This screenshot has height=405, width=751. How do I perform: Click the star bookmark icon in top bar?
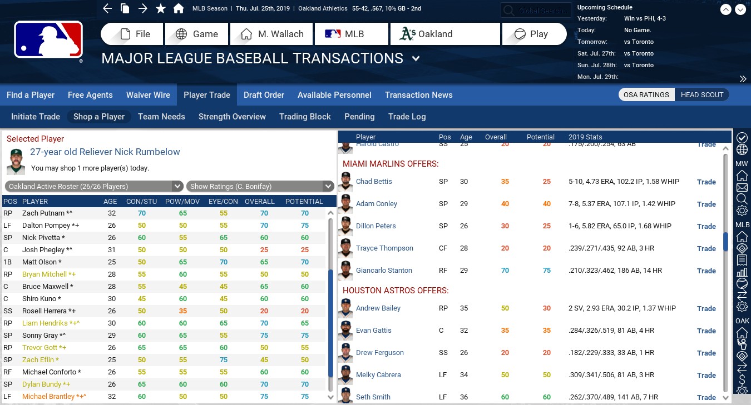click(161, 8)
